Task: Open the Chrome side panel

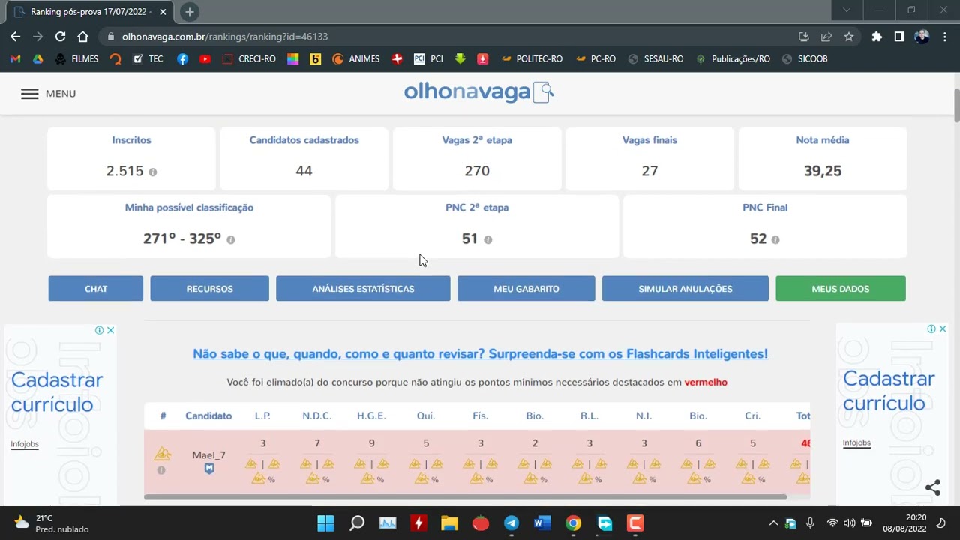Action: (x=899, y=36)
